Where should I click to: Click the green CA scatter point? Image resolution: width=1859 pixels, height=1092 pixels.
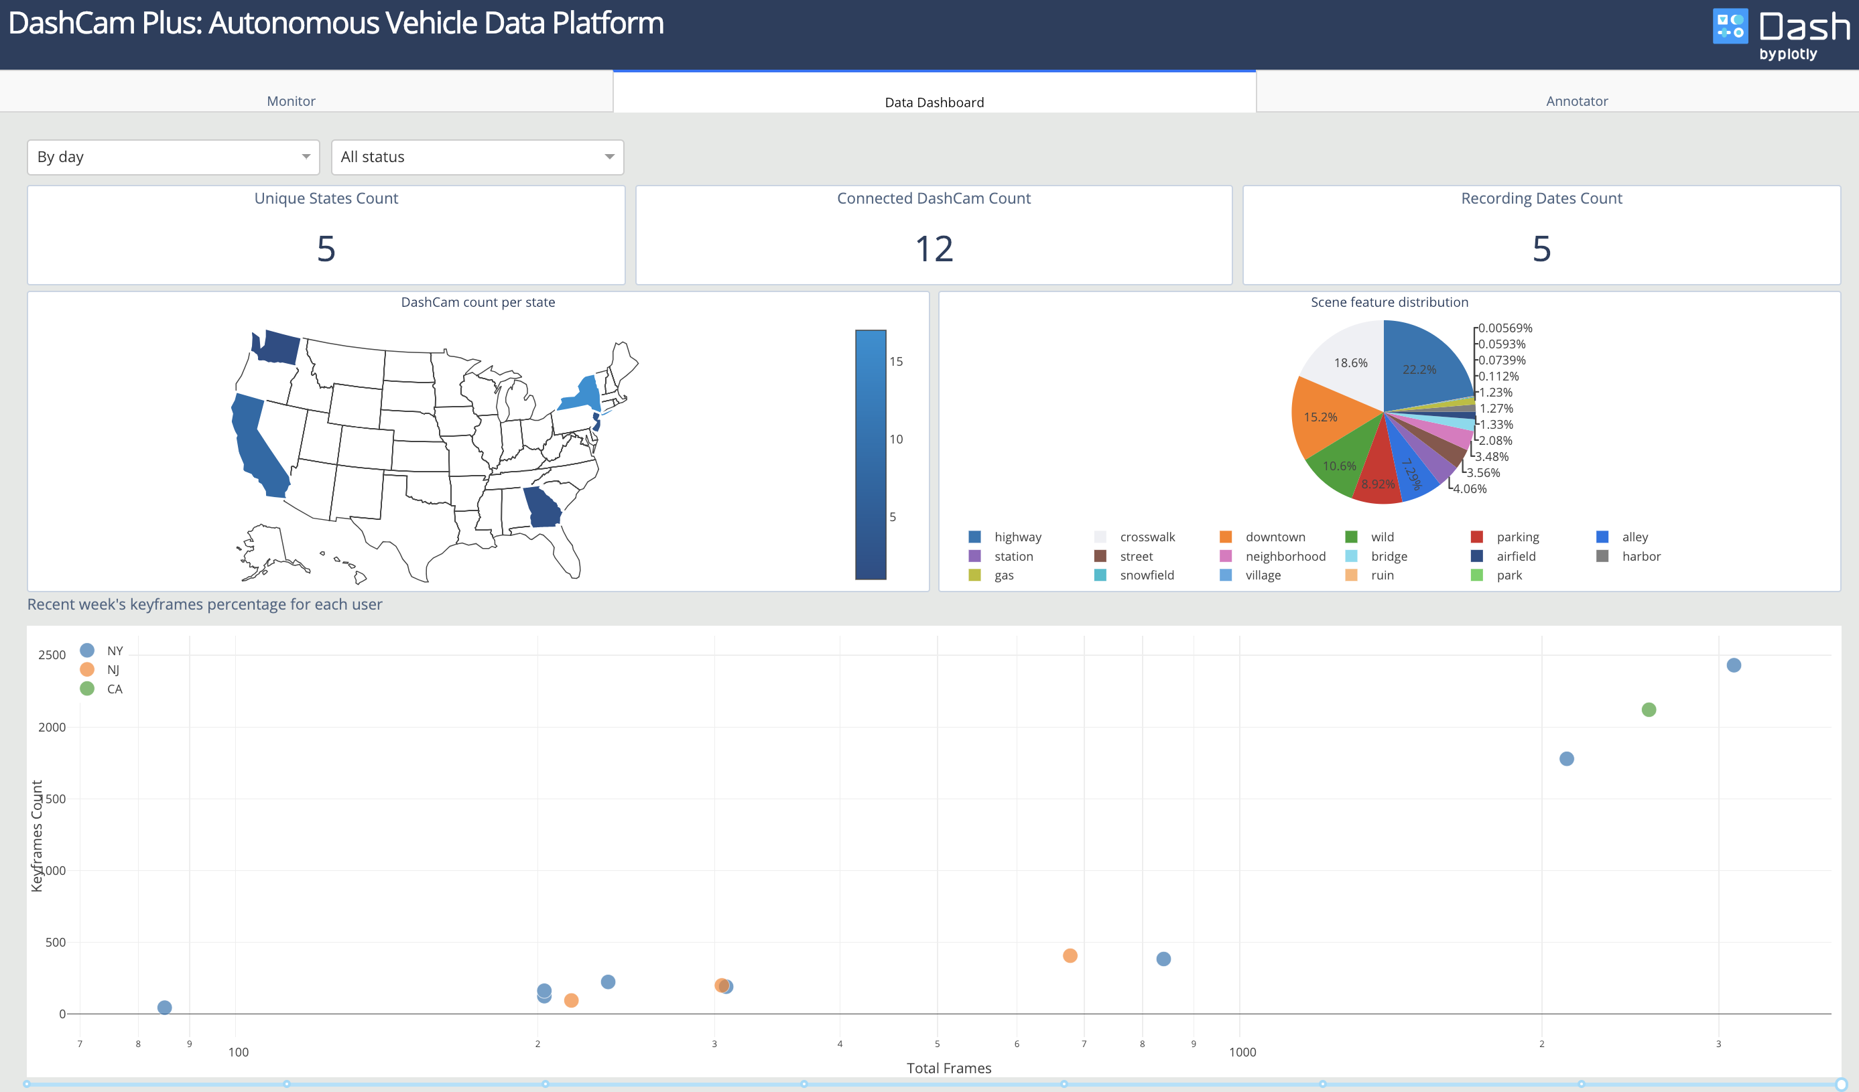click(x=1649, y=709)
